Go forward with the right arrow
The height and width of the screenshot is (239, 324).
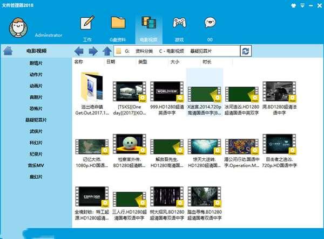pyautogui.click(x=93, y=51)
